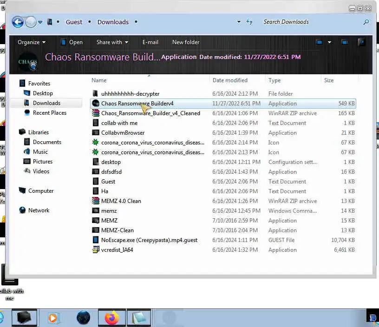Open the view options dropdown arrow
Screen dimensions: 379x327
pos(329,43)
